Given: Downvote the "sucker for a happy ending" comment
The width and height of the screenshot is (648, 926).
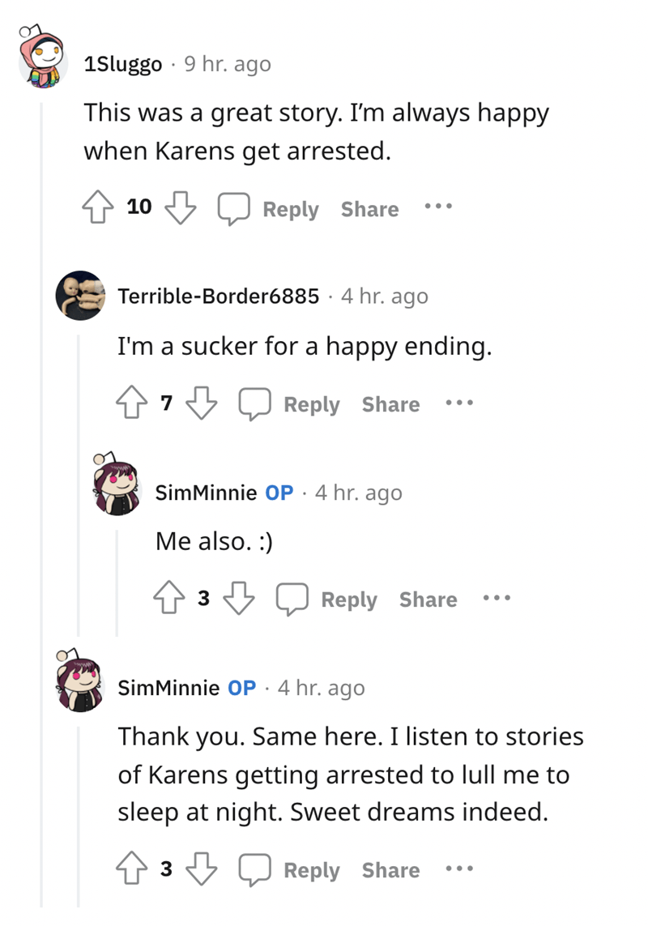Looking at the screenshot, I should pos(202,403).
